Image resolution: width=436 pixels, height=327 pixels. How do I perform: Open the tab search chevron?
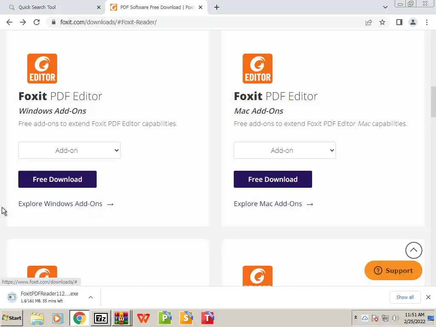coord(385,8)
